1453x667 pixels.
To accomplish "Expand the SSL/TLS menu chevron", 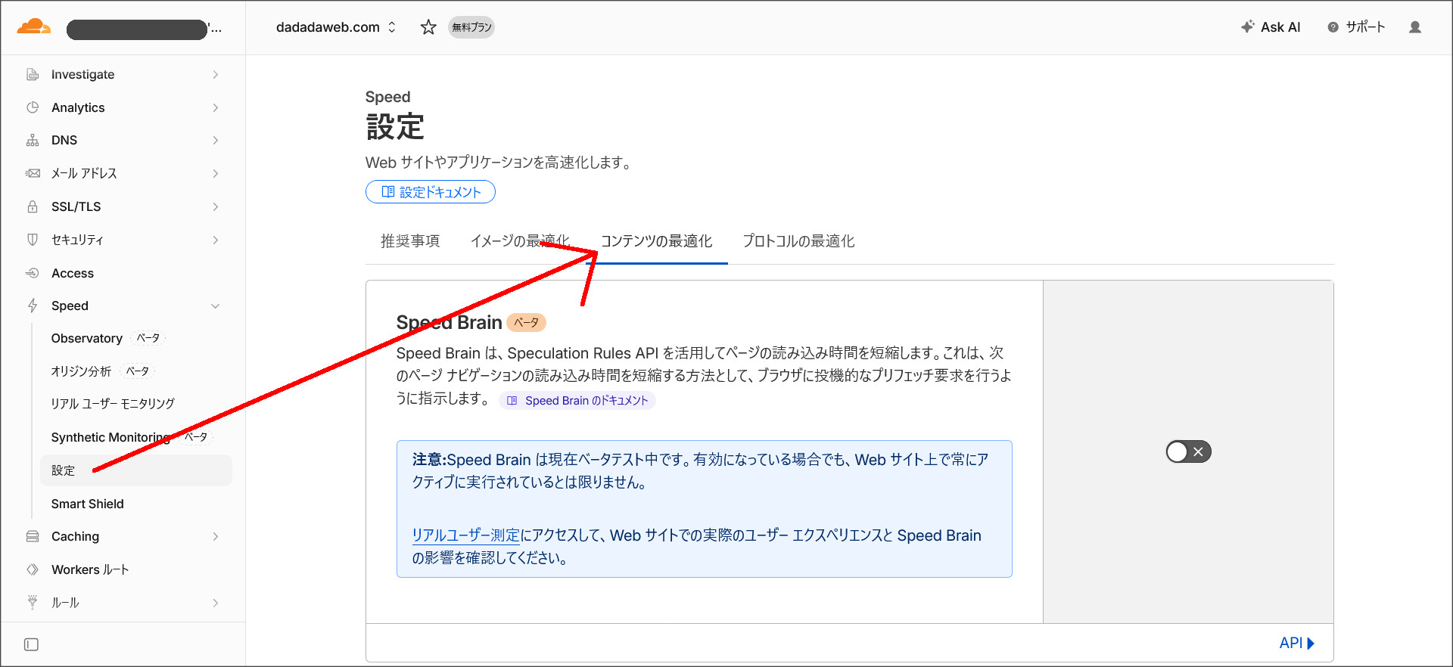I will click(216, 206).
